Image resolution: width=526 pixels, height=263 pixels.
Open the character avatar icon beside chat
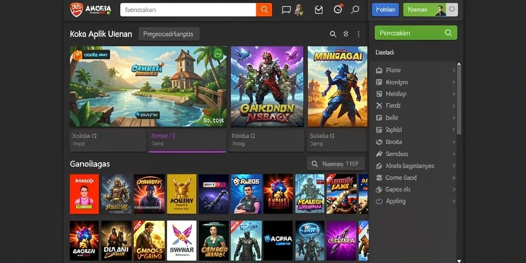pyautogui.click(x=298, y=10)
